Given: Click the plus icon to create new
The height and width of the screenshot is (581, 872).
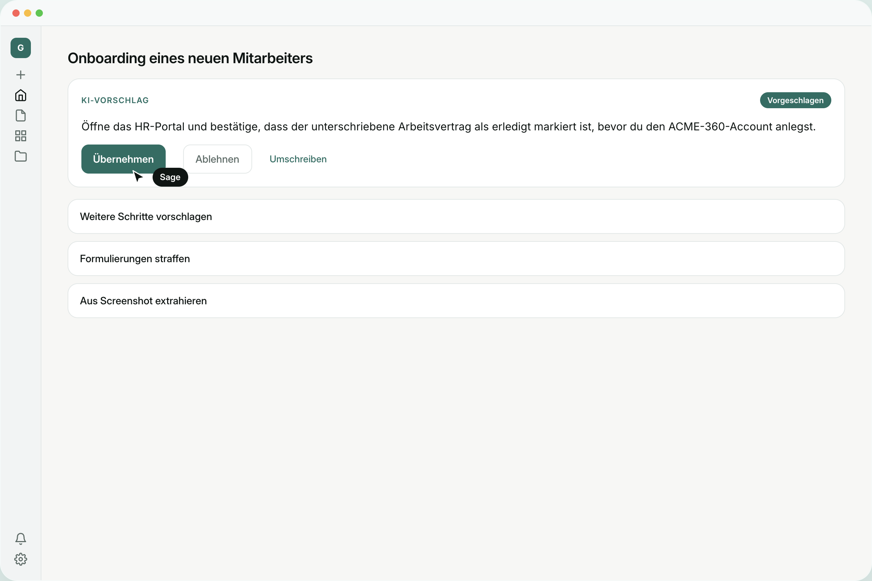Looking at the screenshot, I should (21, 75).
